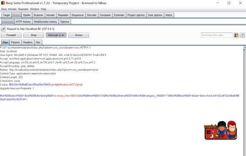
Task: Minimize the Burp Suite window
Action: (218, 3)
